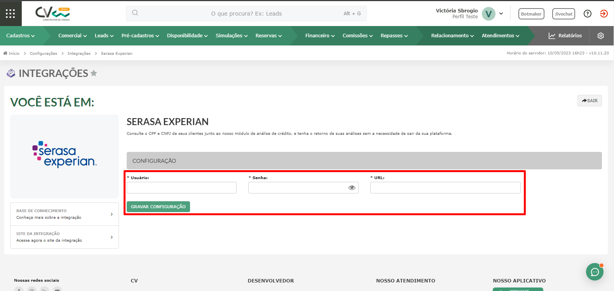Focus the URL input field
The height and width of the screenshot is (291, 614).
[445, 188]
